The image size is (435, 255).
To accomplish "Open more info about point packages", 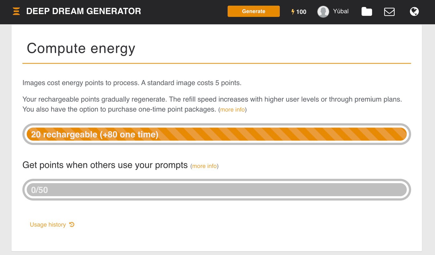I will coord(232,110).
